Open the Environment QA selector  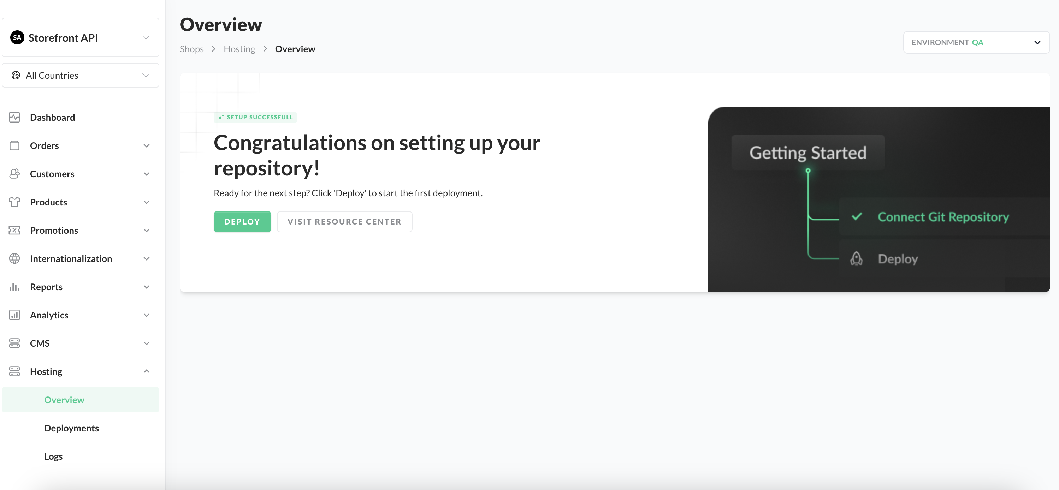tap(976, 43)
